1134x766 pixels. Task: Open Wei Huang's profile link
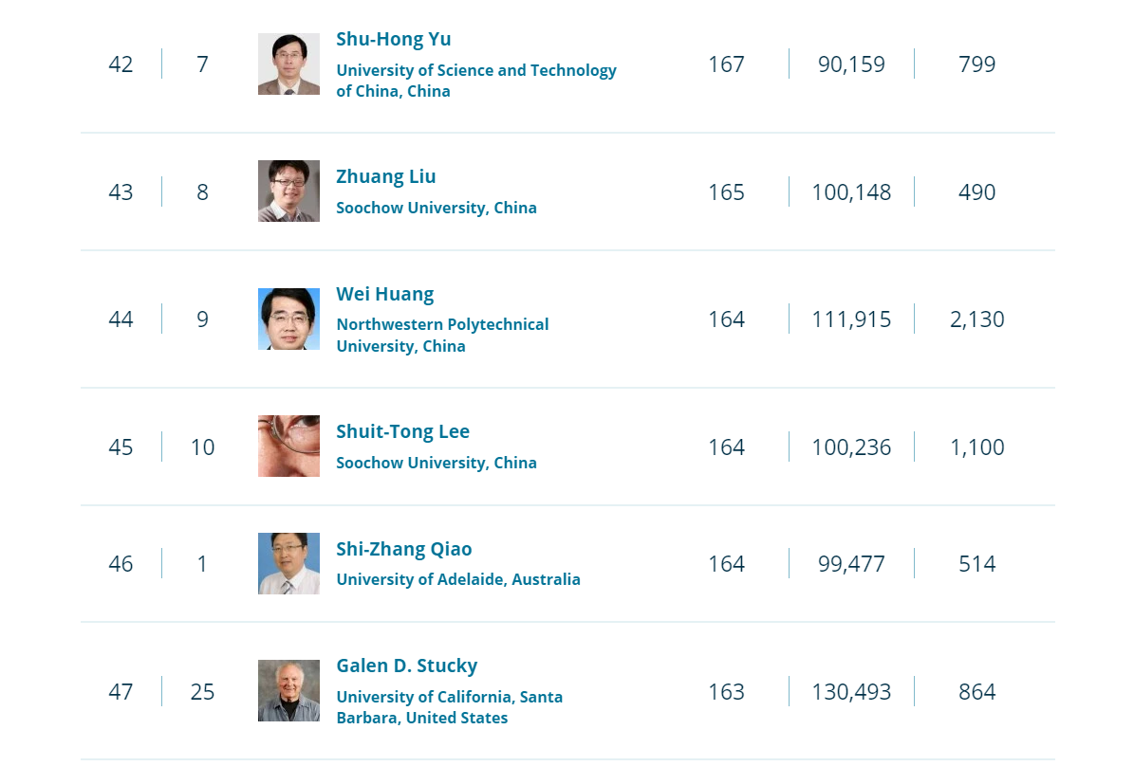[384, 293]
